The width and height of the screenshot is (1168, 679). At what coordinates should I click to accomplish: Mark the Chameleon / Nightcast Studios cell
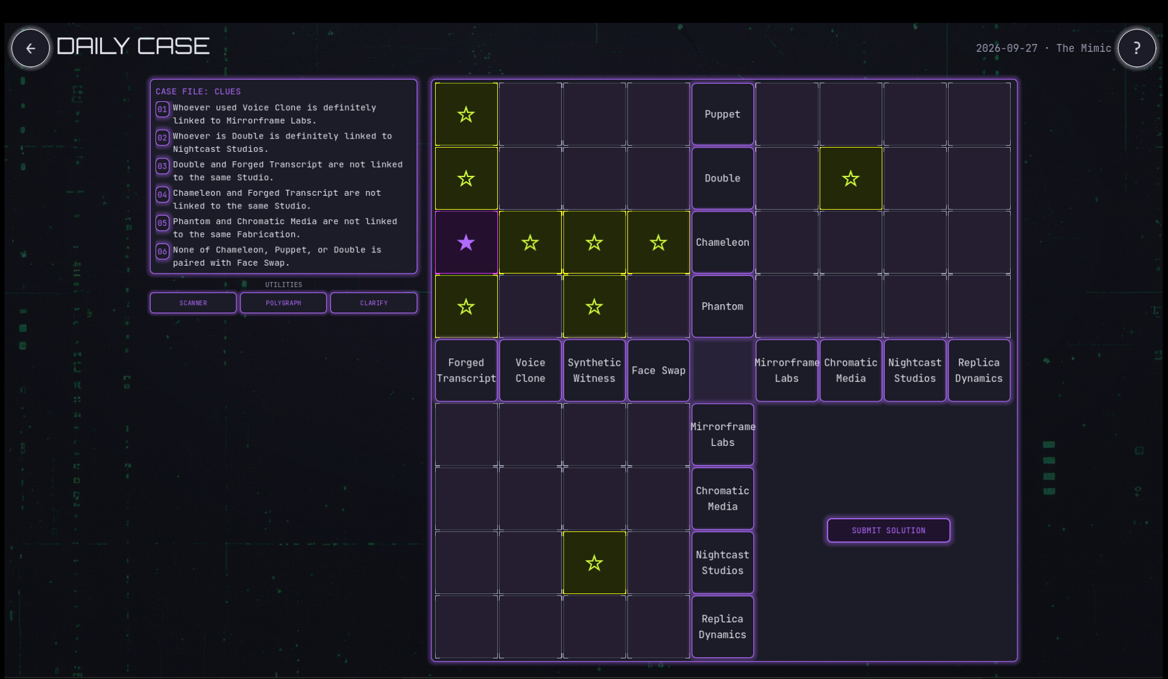[915, 243]
